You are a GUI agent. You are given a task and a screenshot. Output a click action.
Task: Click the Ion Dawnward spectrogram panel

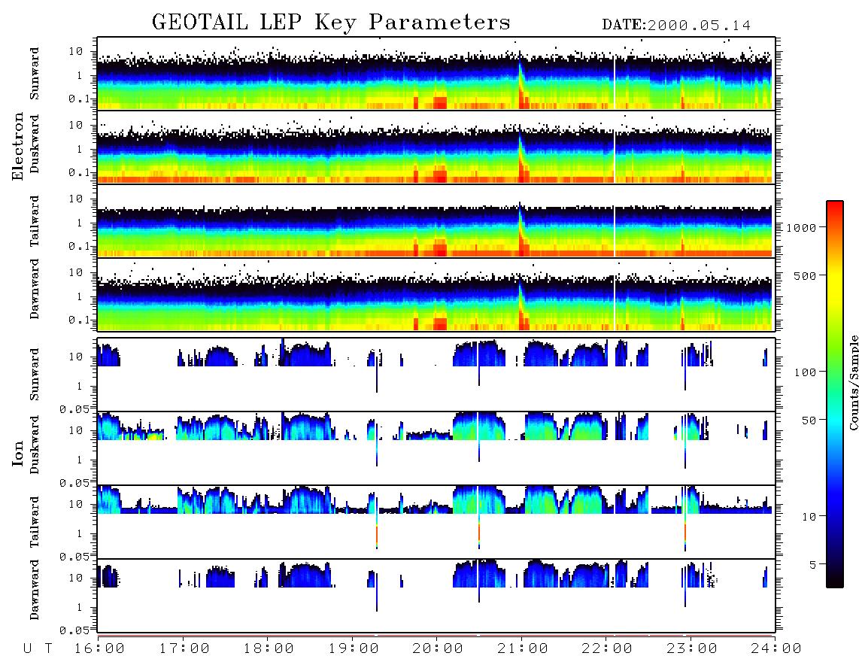(436, 596)
